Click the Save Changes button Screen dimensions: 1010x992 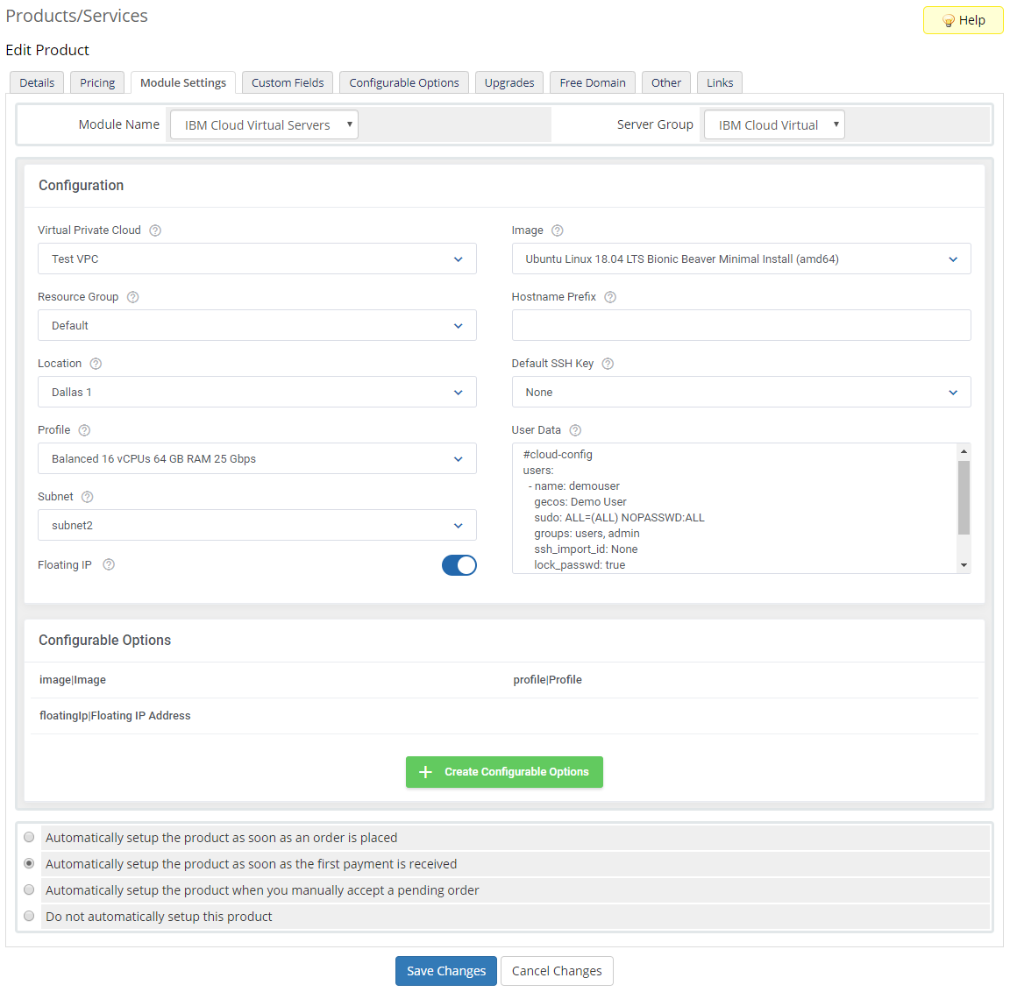pos(445,971)
